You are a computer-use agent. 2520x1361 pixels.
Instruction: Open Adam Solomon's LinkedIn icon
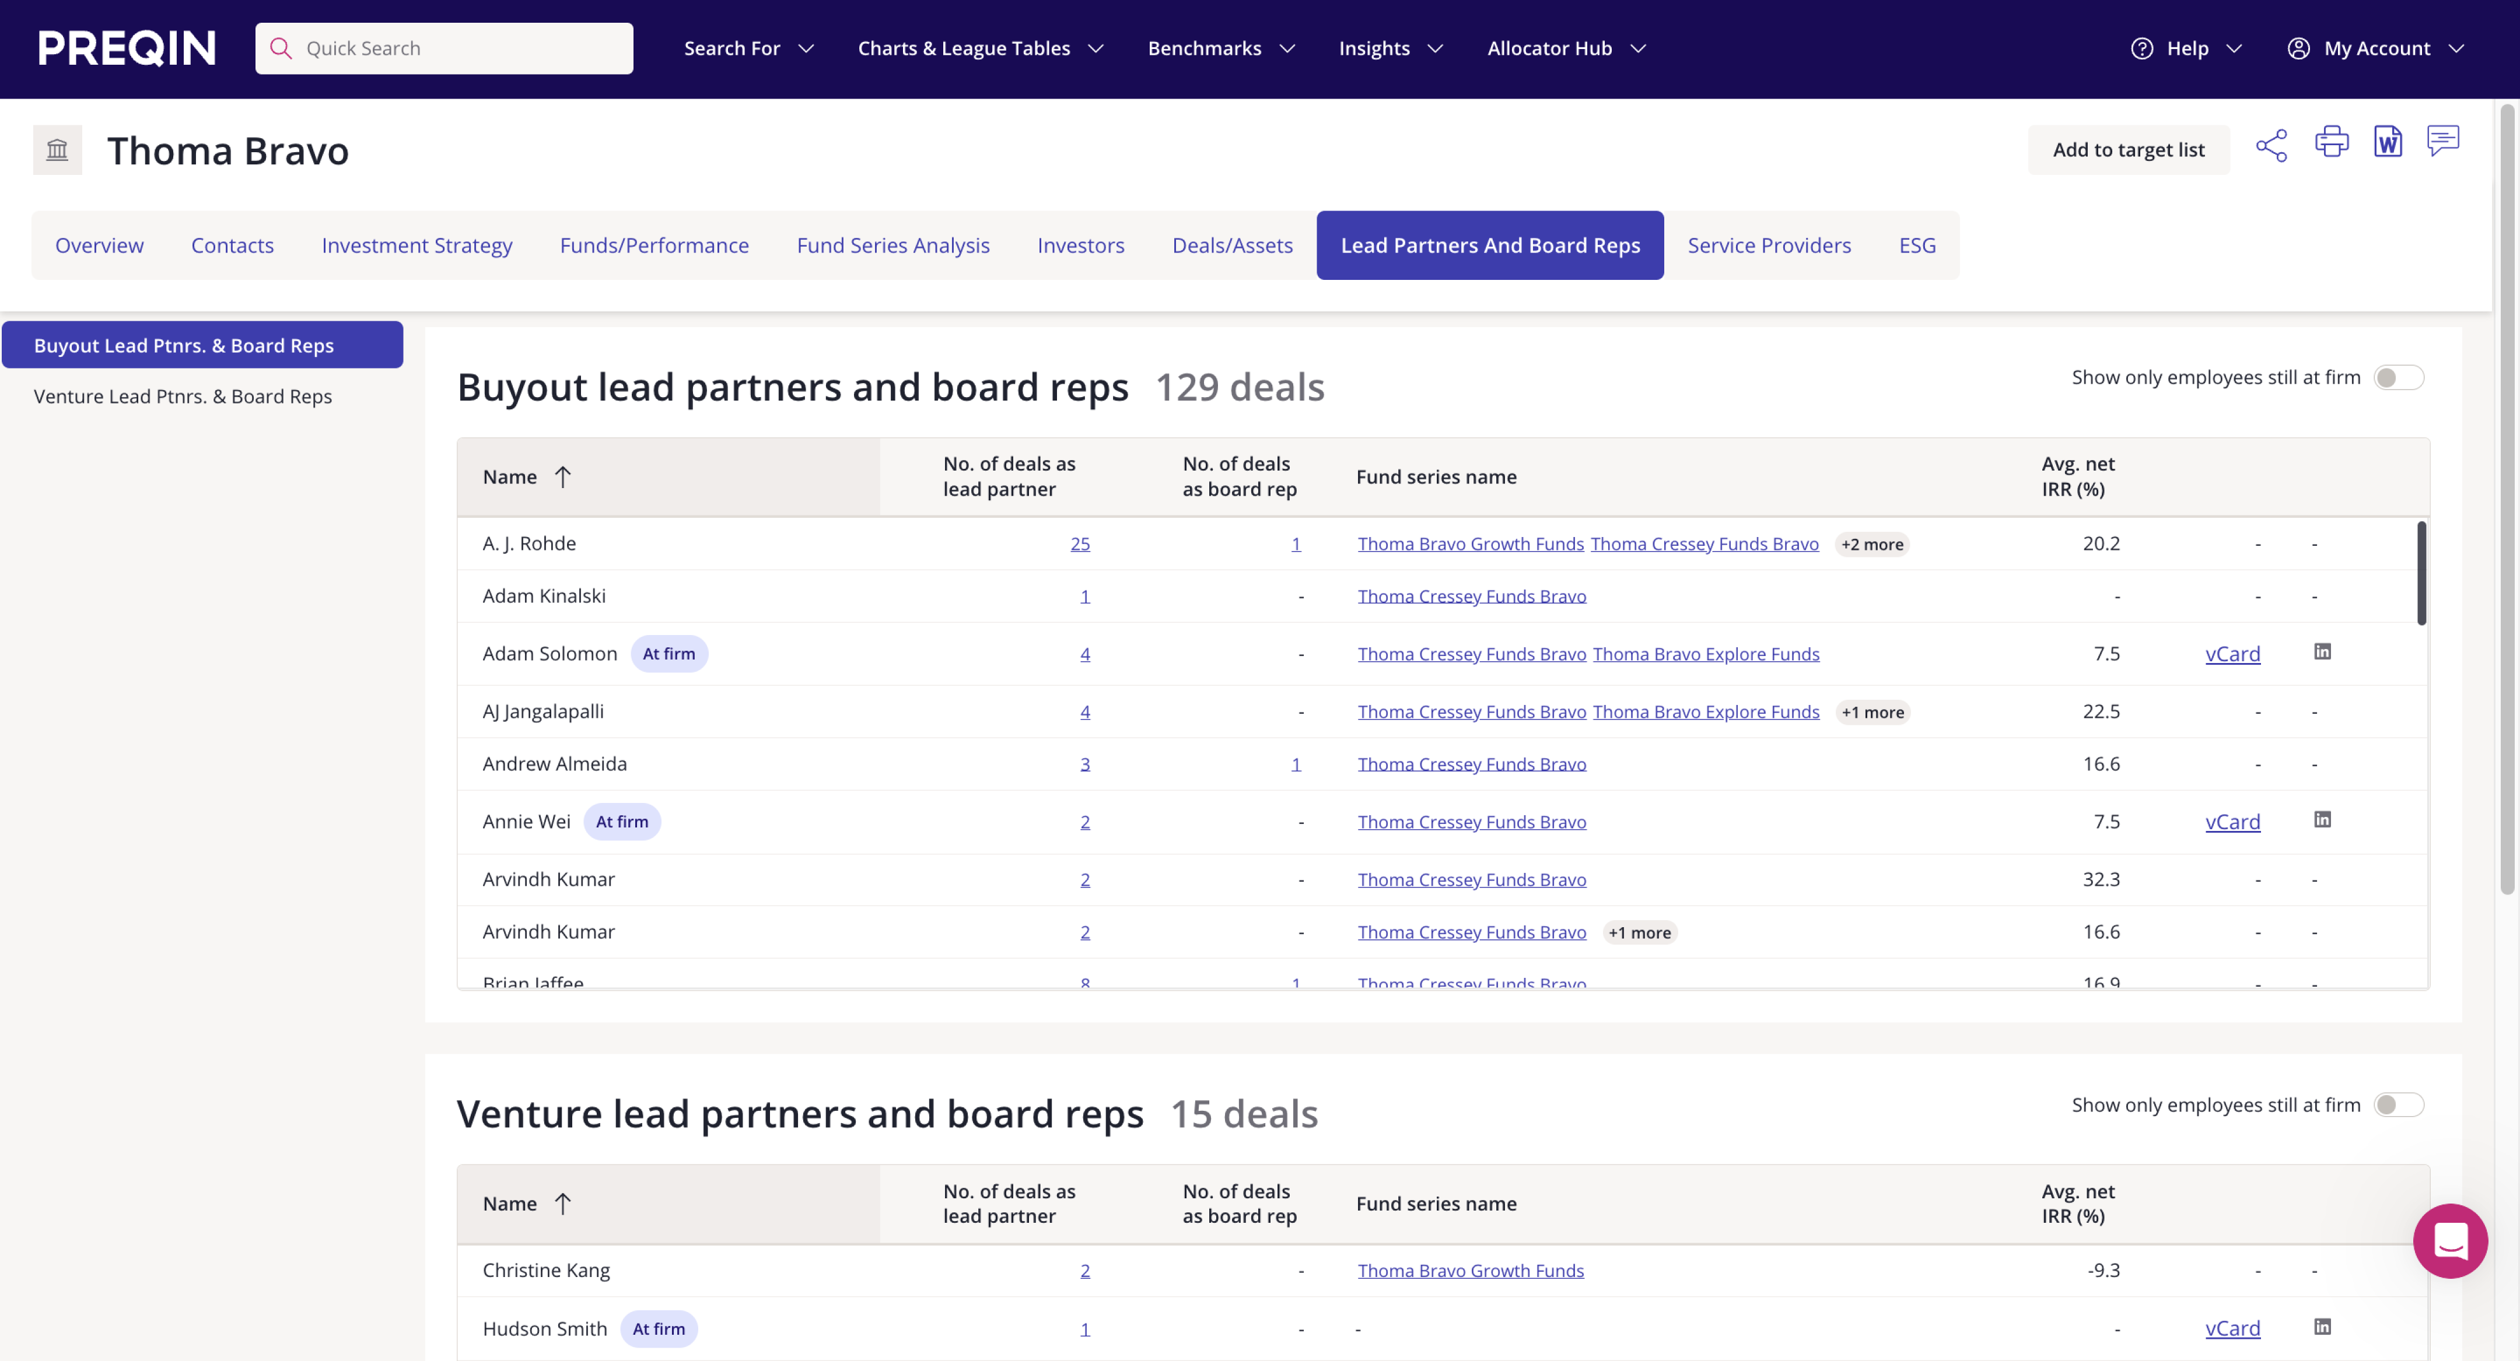pyautogui.click(x=2322, y=651)
